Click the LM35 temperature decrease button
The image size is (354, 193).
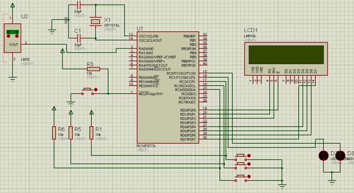coord(9,36)
